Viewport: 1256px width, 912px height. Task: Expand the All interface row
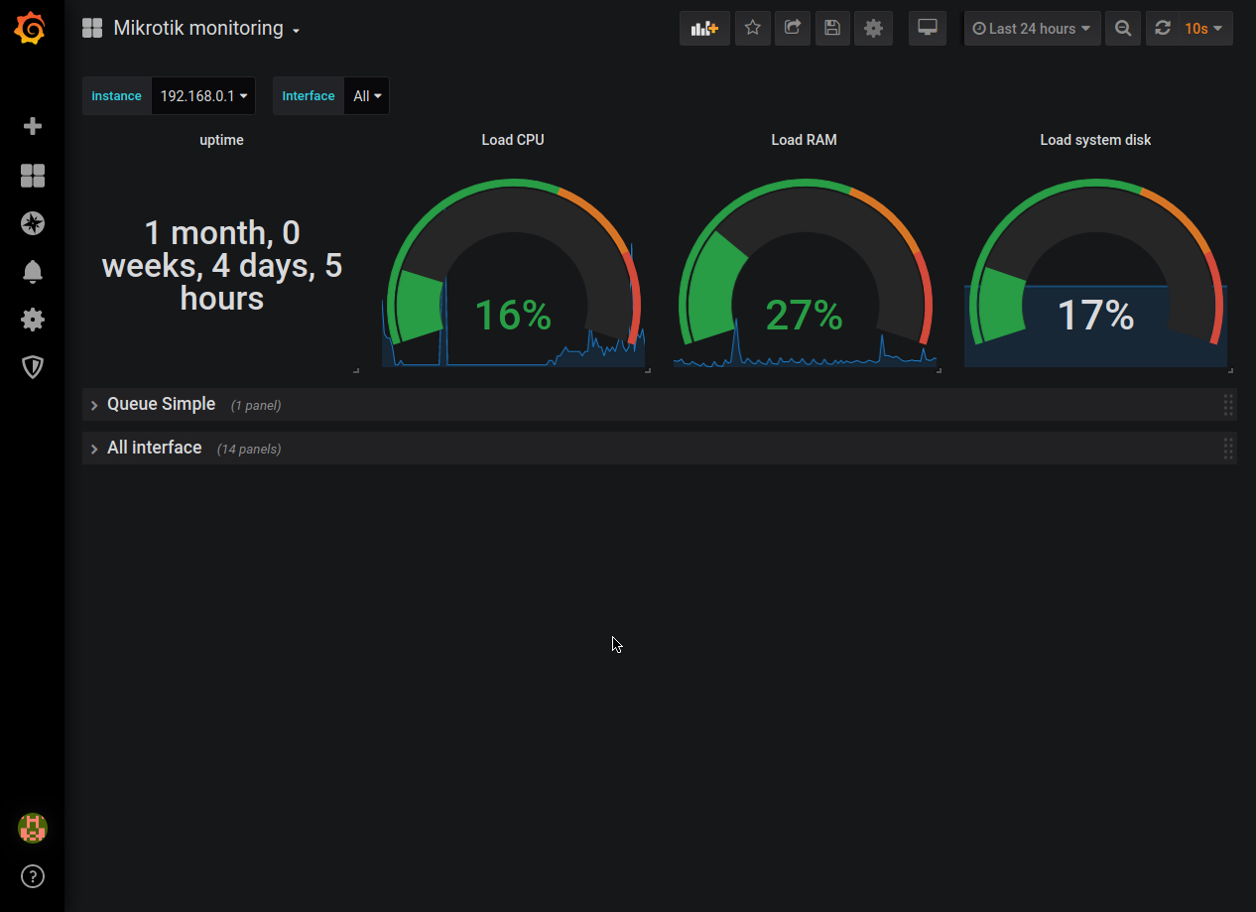click(154, 448)
